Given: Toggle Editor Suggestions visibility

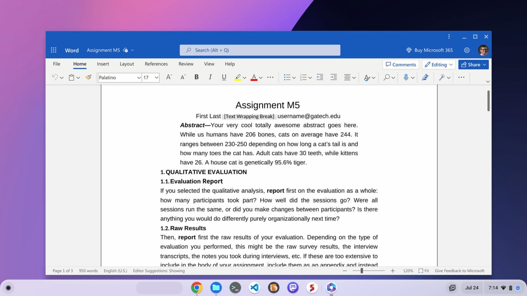Looking at the screenshot, I should coord(159,271).
